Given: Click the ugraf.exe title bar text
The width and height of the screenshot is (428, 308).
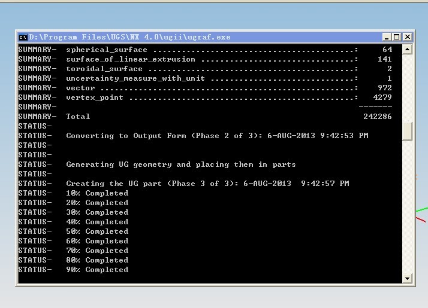Looking at the screenshot, I should click(129, 37).
